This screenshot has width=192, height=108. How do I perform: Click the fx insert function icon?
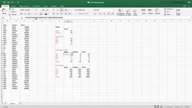pyautogui.click(x=22, y=18)
